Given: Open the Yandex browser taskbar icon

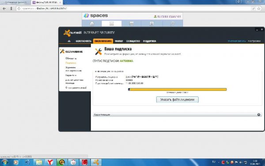Looking at the screenshot, I should (x=50, y=162).
